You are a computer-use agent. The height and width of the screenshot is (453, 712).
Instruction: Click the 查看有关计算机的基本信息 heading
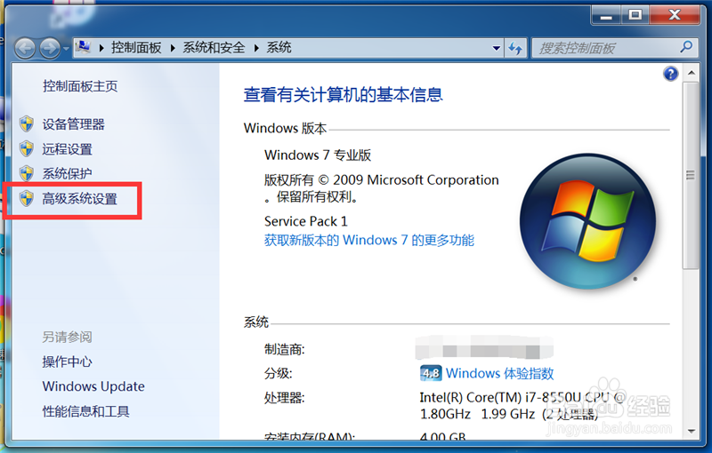[343, 95]
